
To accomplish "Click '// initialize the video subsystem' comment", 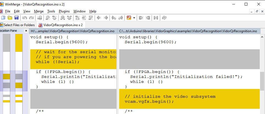I will point(170,97).
